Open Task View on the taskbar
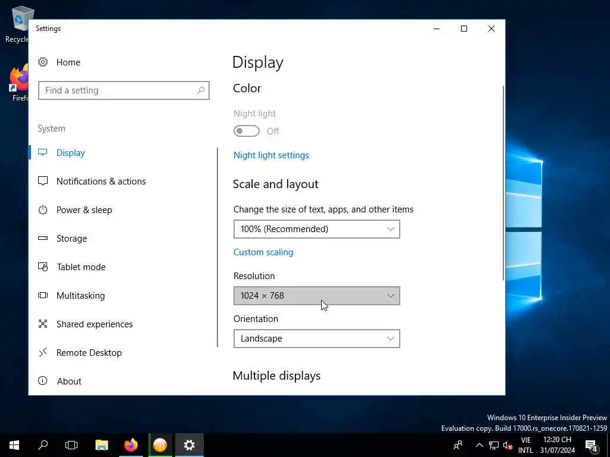 point(71,445)
